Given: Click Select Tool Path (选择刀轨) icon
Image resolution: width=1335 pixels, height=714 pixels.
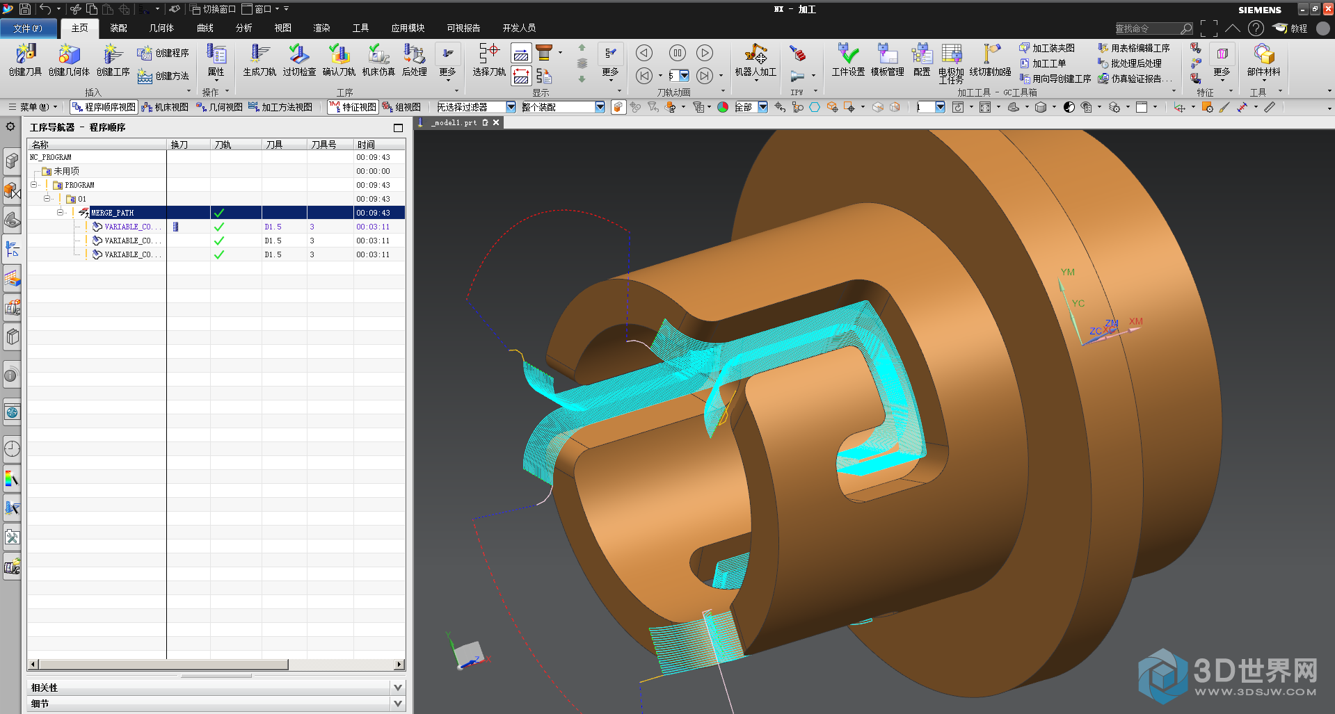Looking at the screenshot, I should click(x=489, y=60).
